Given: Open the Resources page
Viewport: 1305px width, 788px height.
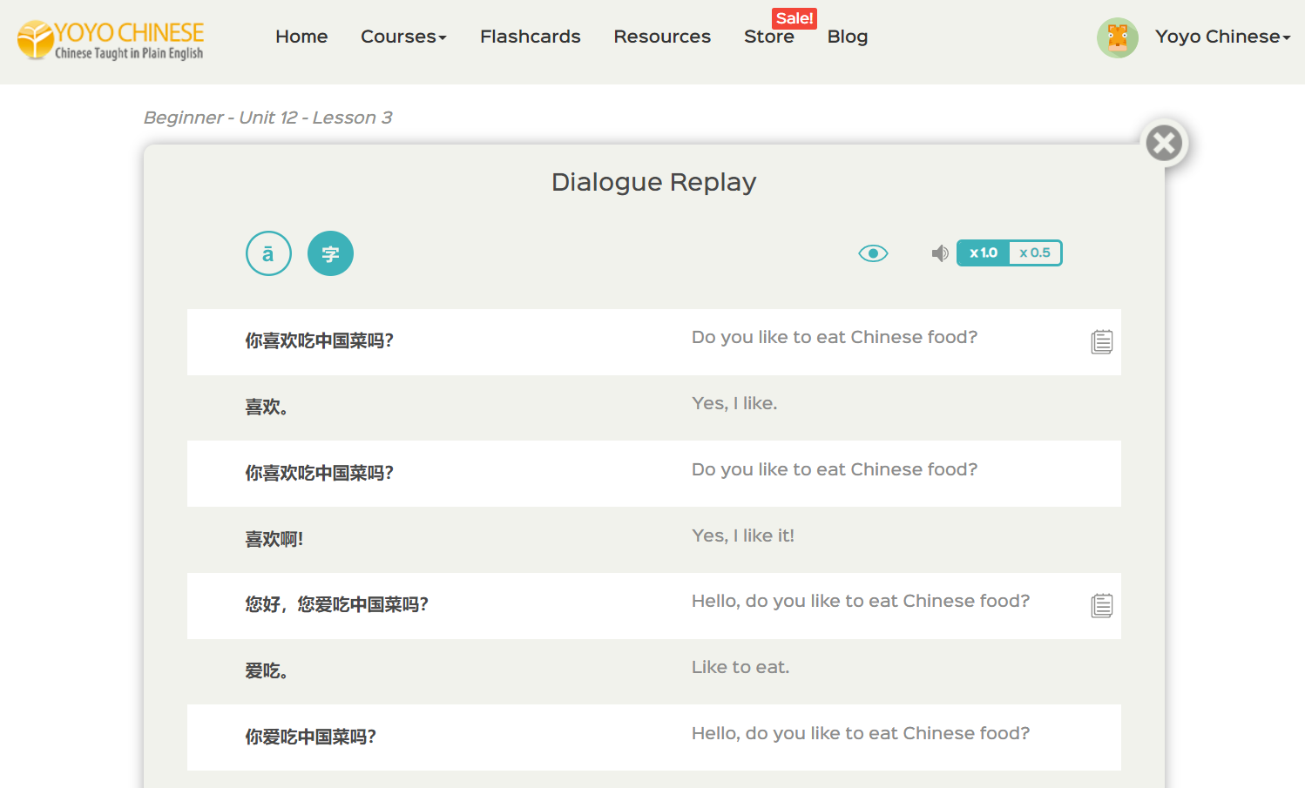Looking at the screenshot, I should coord(662,37).
